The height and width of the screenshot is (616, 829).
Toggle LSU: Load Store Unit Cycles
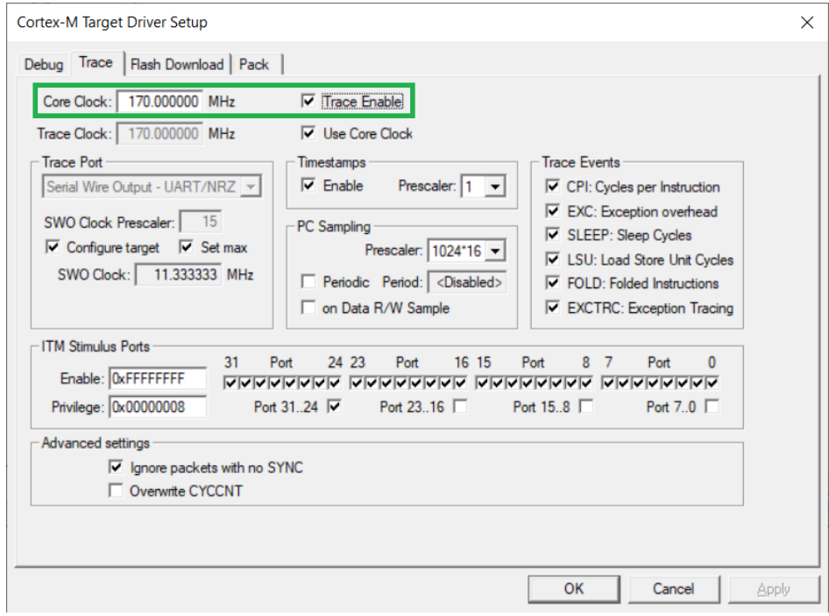click(x=552, y=259)
